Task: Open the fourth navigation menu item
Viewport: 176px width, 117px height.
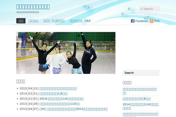Action: (60, 21)
